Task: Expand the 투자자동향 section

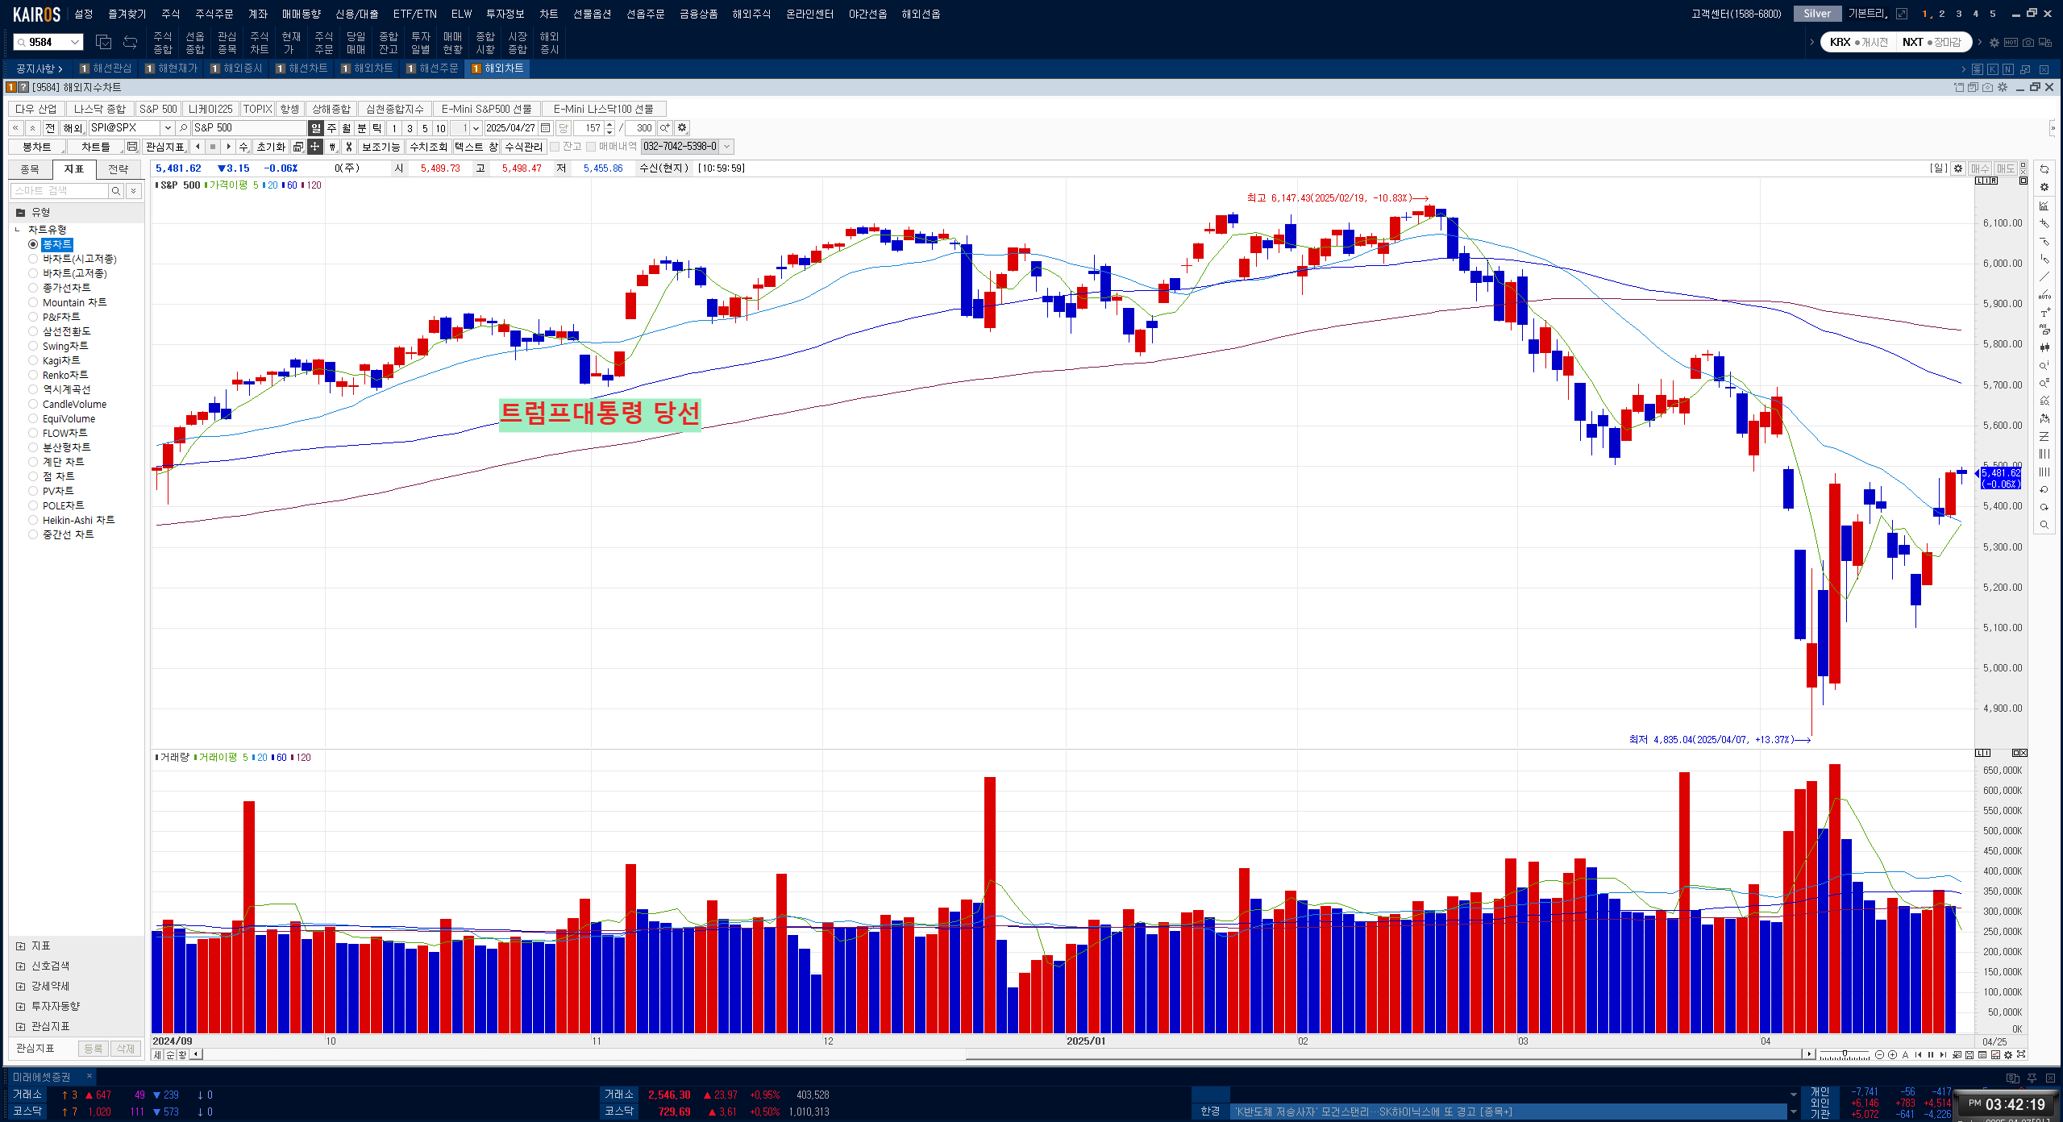Action: coord(21,1007)
